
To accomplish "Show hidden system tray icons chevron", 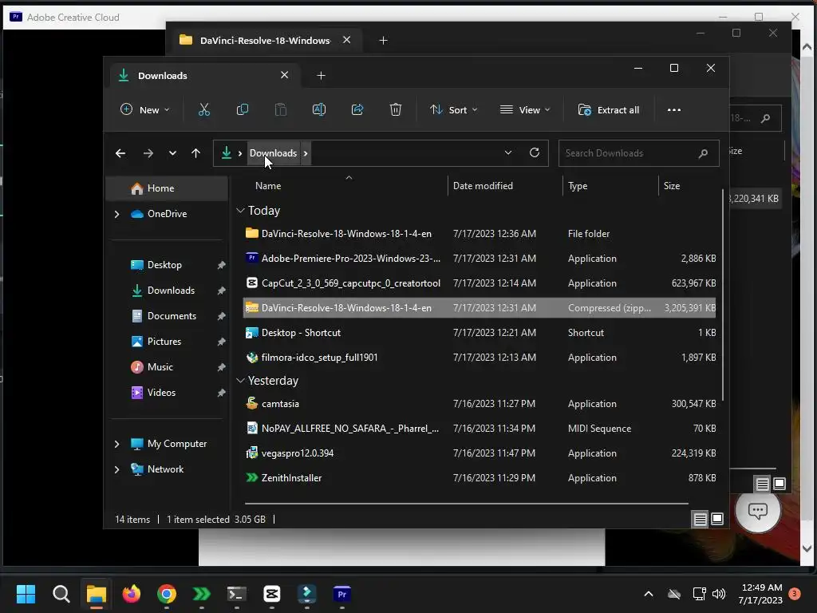I will click(649, 594).
